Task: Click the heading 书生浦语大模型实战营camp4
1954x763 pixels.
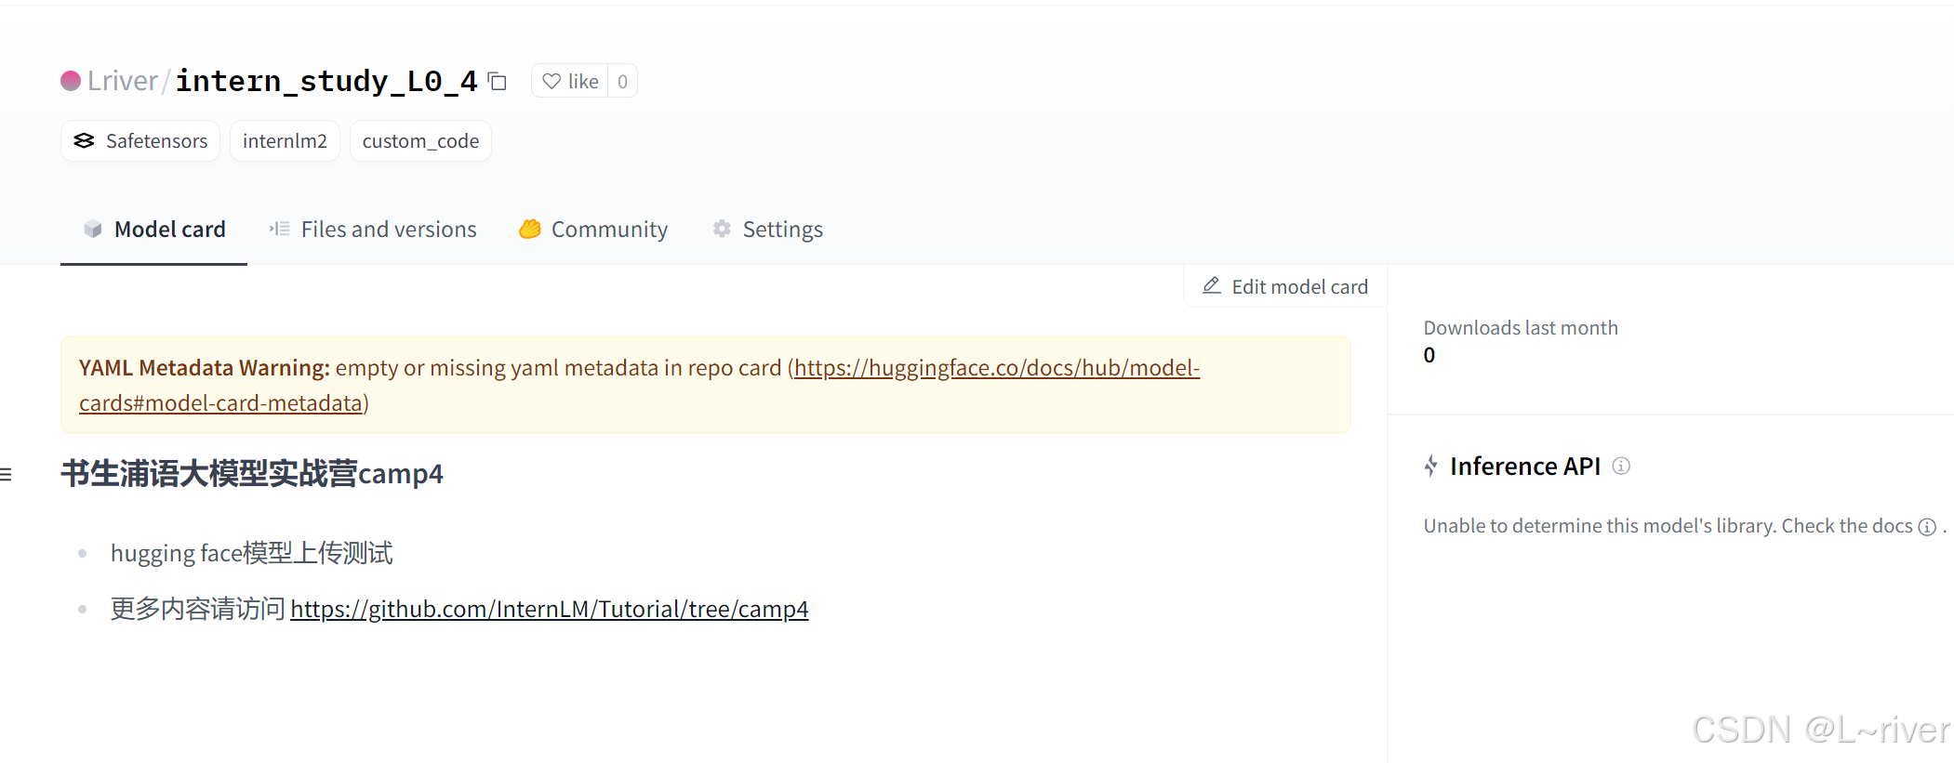Action: pos(252,474)
